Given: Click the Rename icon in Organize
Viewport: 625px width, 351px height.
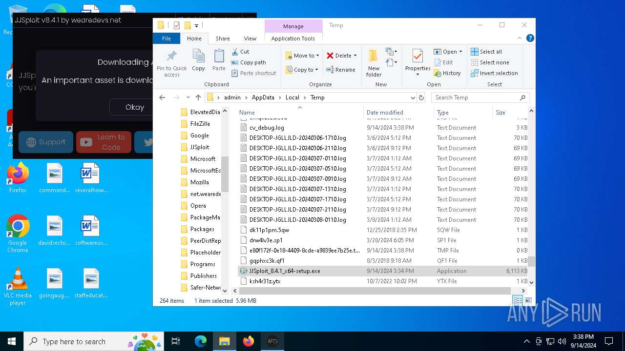Looking at the screenshot, I should (x=330, y=70).
